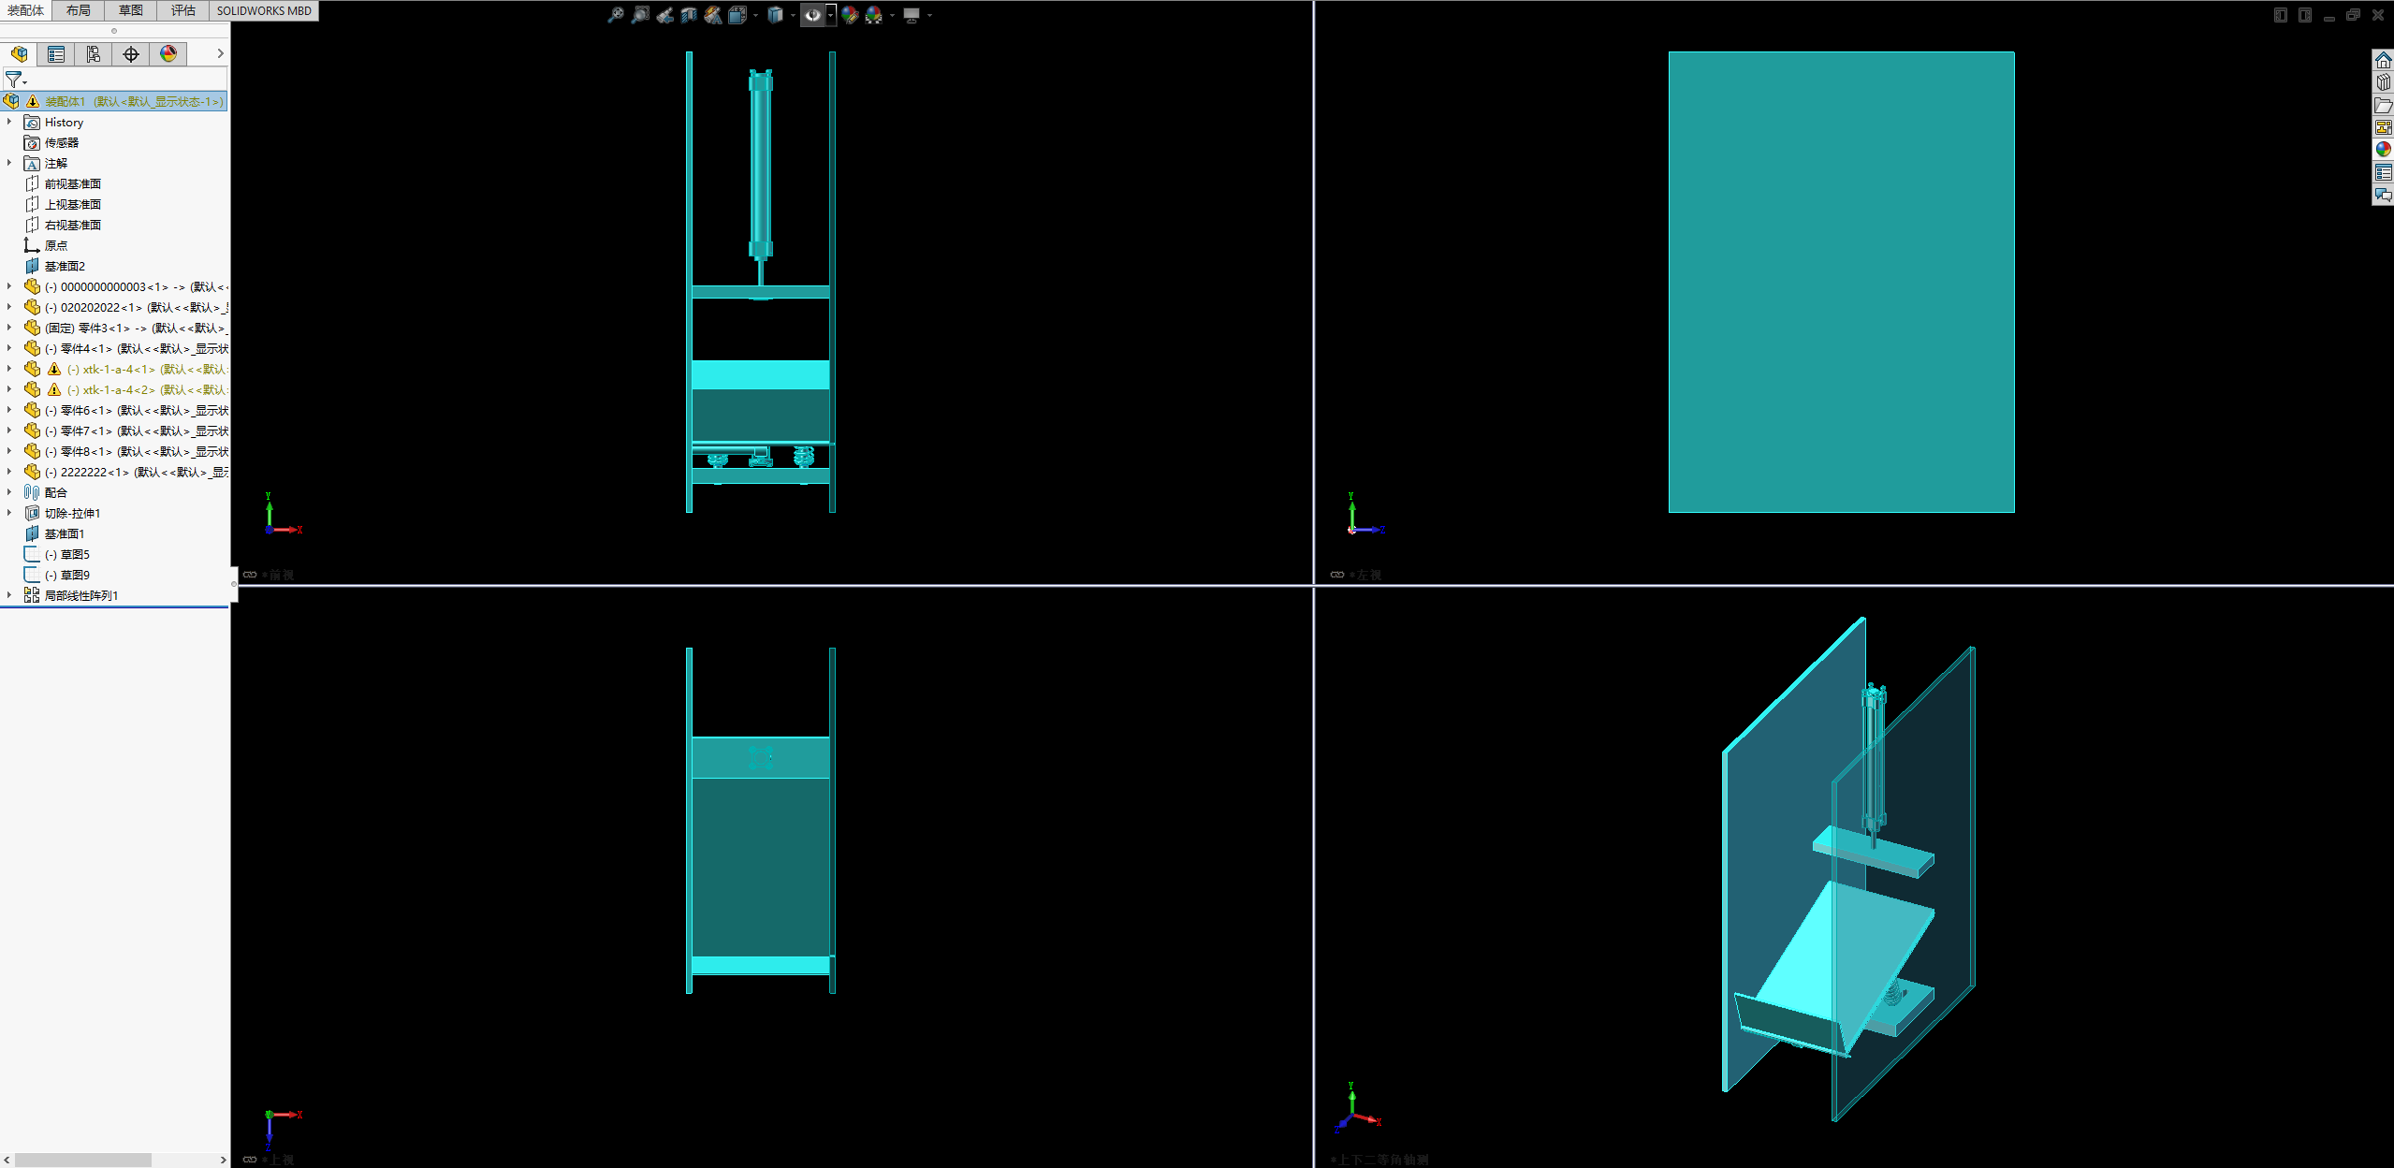Select the 前视基准面 plane item

tap(73, 183)
